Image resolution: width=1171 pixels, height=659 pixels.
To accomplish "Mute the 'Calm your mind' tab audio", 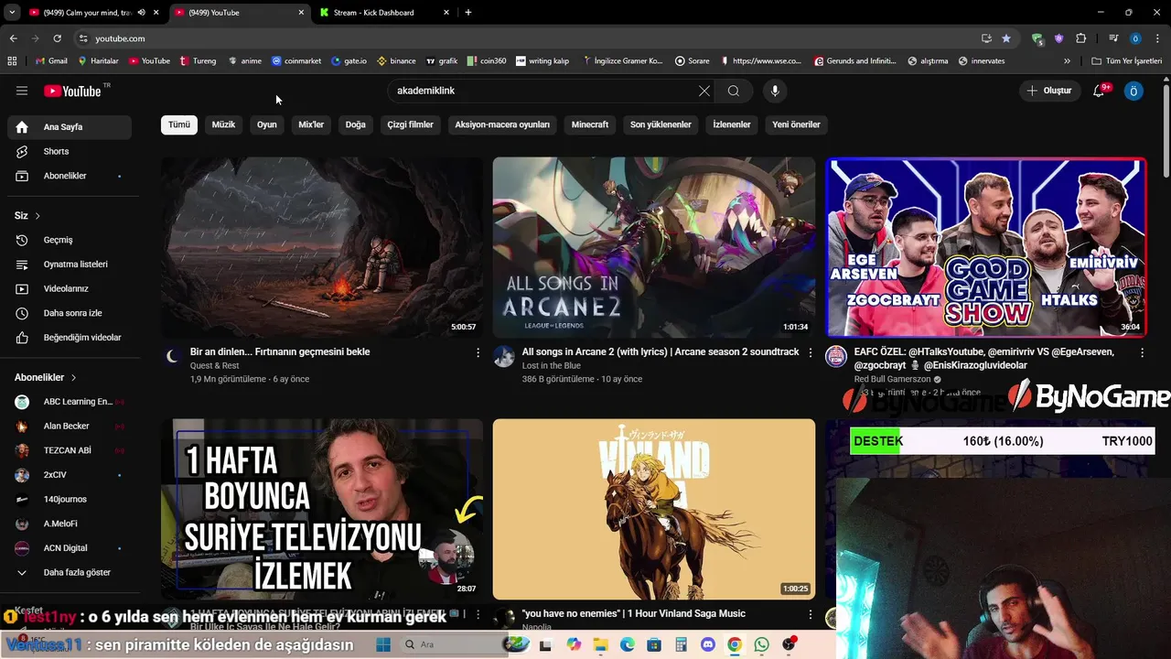I will (141, 13).
